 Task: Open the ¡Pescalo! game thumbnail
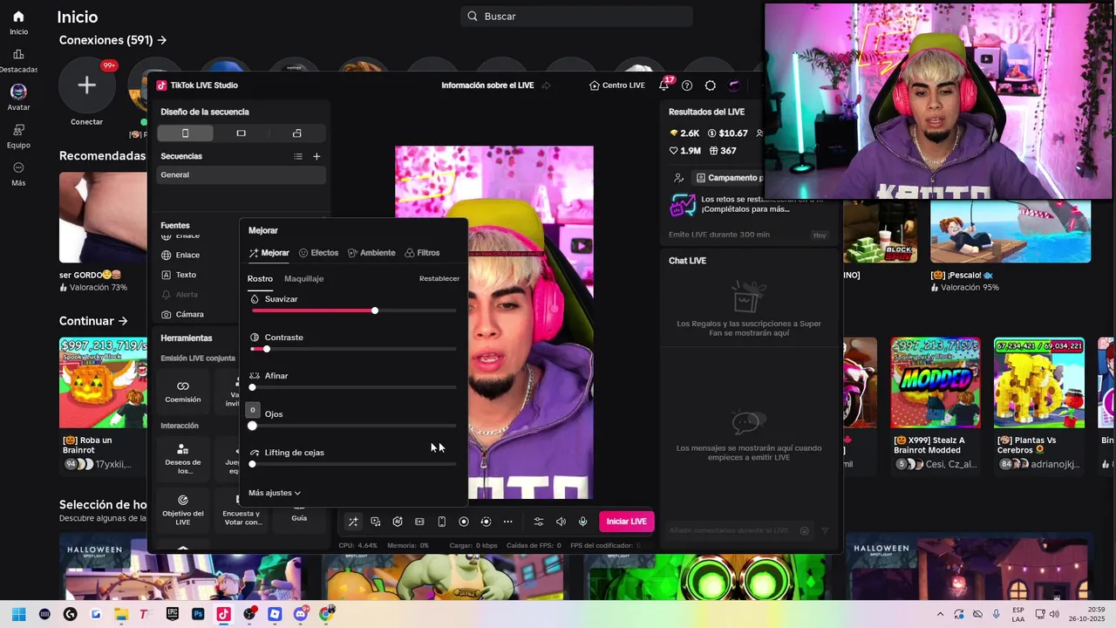(x=1011, y=231)
